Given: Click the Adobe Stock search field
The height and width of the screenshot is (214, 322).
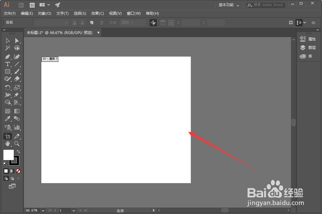Looking at the screenshot, I should pos(266,5).
